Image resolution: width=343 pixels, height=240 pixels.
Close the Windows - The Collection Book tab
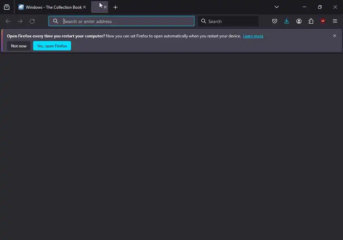[x=84, y=7]
